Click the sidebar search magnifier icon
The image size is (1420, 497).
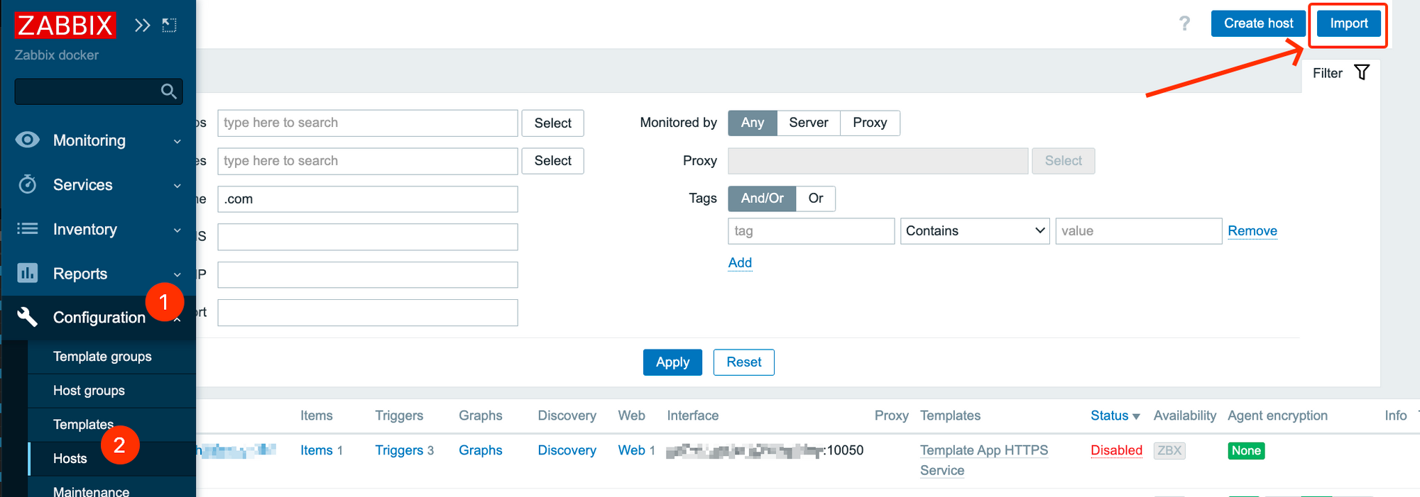168,91
